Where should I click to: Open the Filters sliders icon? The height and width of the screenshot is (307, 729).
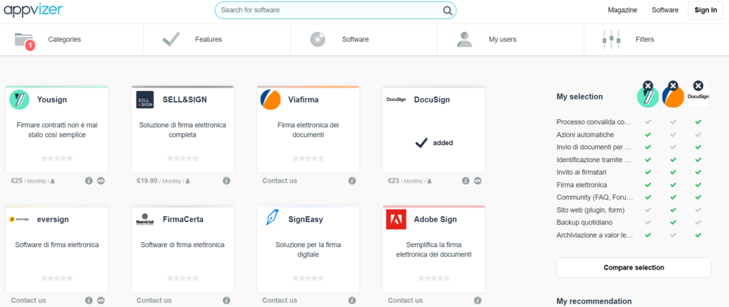[x=611, y=39]
